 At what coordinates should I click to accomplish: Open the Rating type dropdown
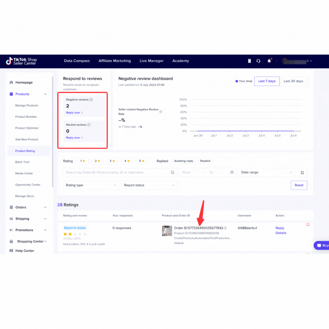point(91,185)
